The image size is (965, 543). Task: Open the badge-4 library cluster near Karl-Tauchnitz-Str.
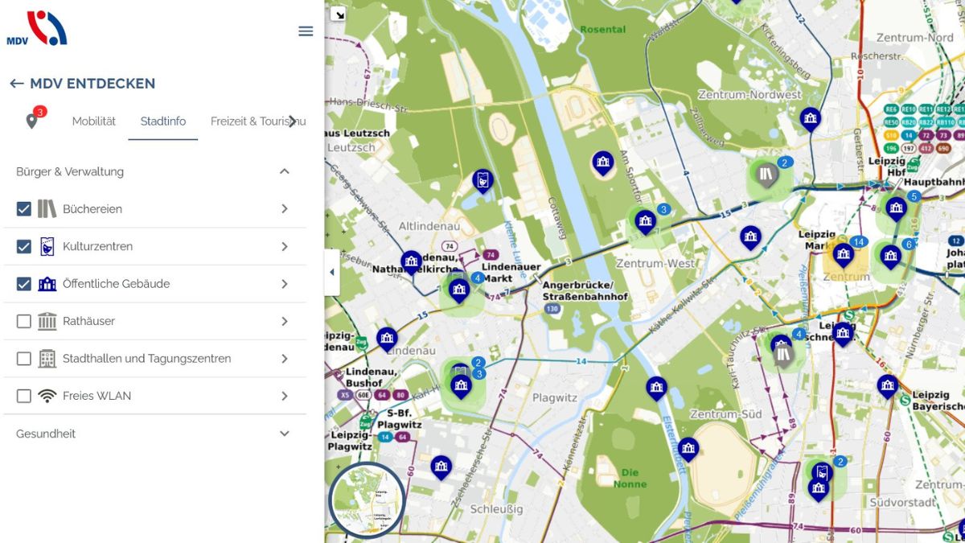pyautogui.click(x=784, y=354)
